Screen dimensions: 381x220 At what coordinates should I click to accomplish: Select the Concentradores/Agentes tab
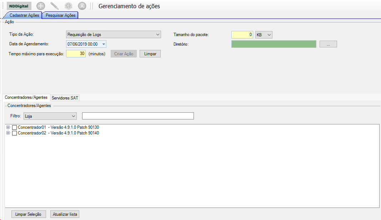pyautogui.click(x=26, y=97)
